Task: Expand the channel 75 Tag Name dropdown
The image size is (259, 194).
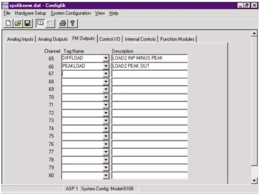Action: tap(106, 136)
